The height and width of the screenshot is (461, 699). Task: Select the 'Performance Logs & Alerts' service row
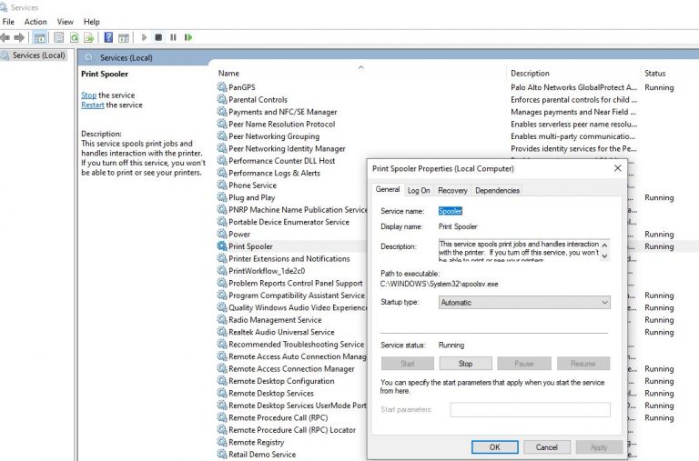coord(274,173)
